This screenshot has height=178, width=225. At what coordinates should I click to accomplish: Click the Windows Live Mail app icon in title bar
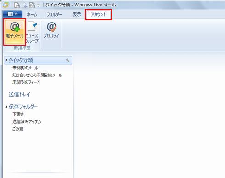point(6,5)
